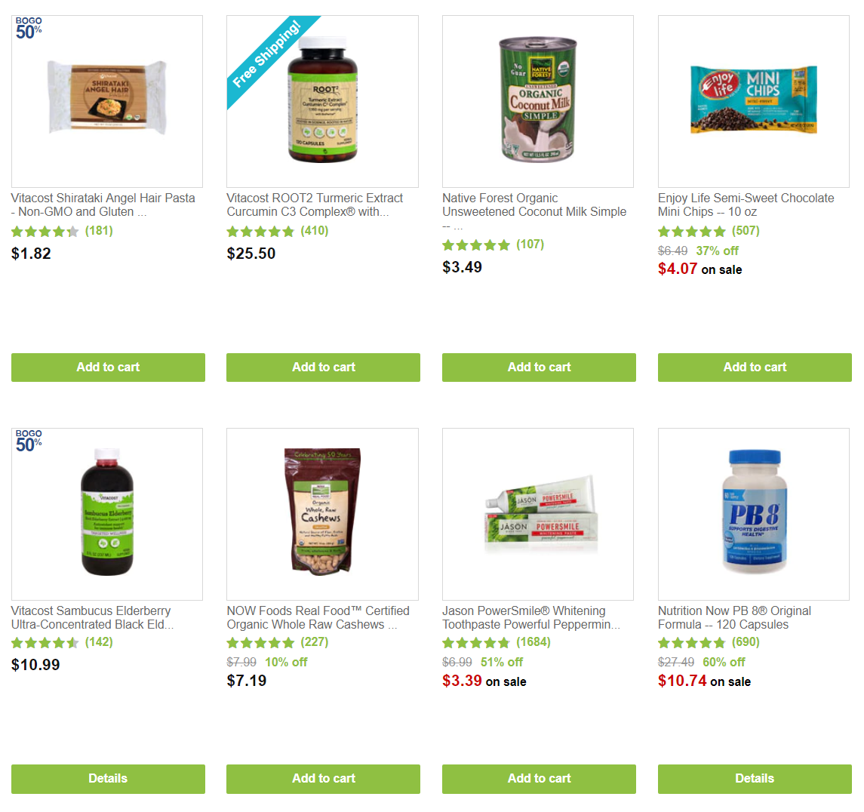The image size is (864, 812).
Task: Open the Shirataki Angel Hair Pasta product image
Action: 107,101
